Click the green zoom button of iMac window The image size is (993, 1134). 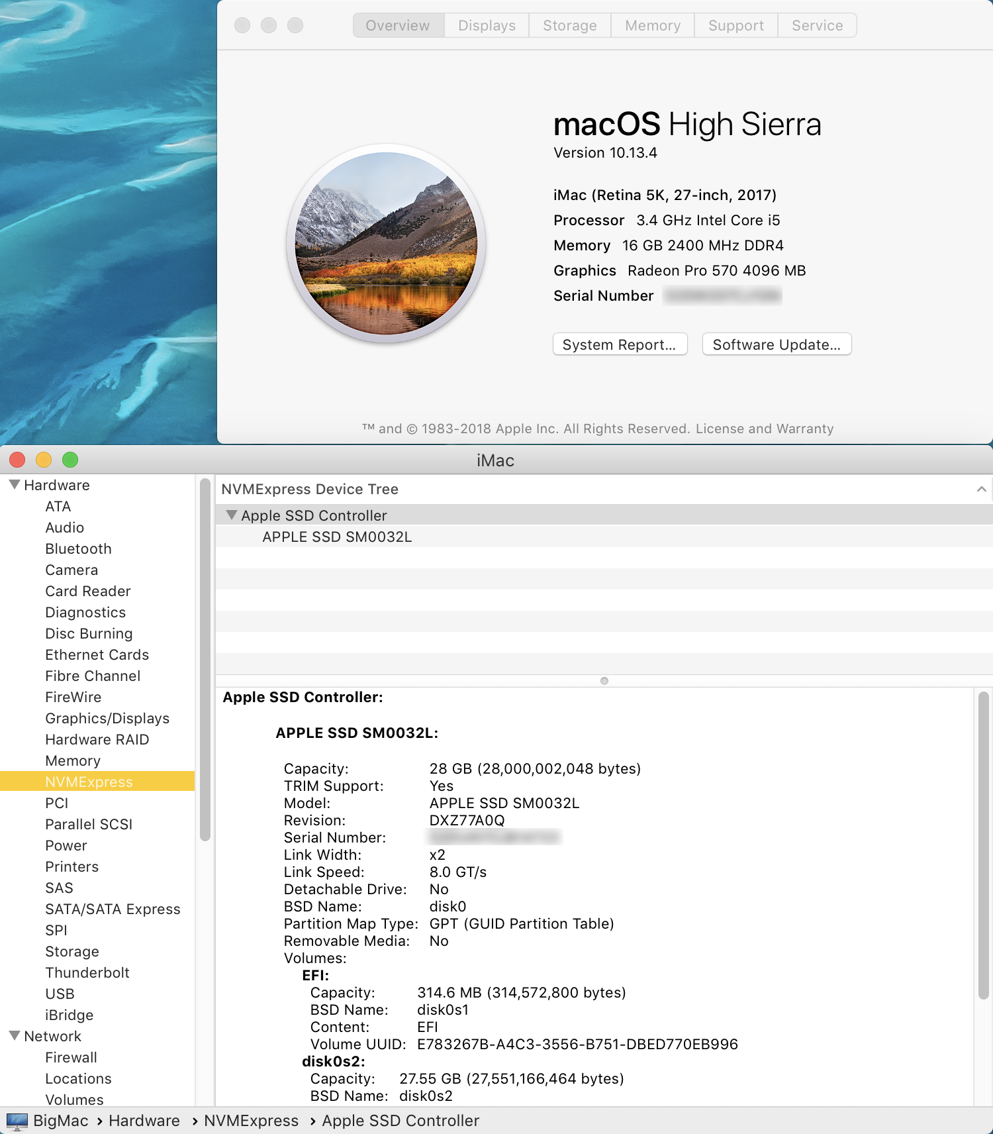pos(70,460)
